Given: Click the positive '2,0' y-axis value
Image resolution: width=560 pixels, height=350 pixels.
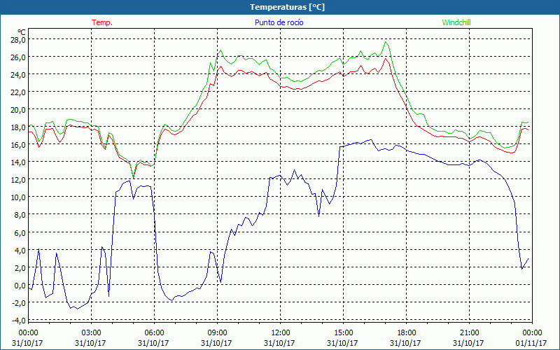Looking at the screenshot, I should point(20,267).
